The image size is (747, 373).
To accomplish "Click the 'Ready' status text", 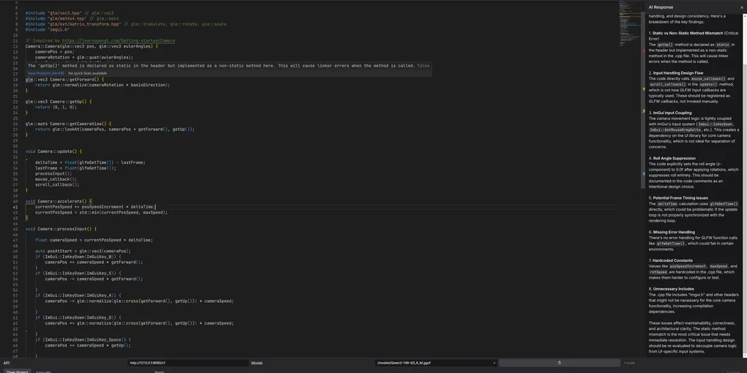I will [159, 372].
